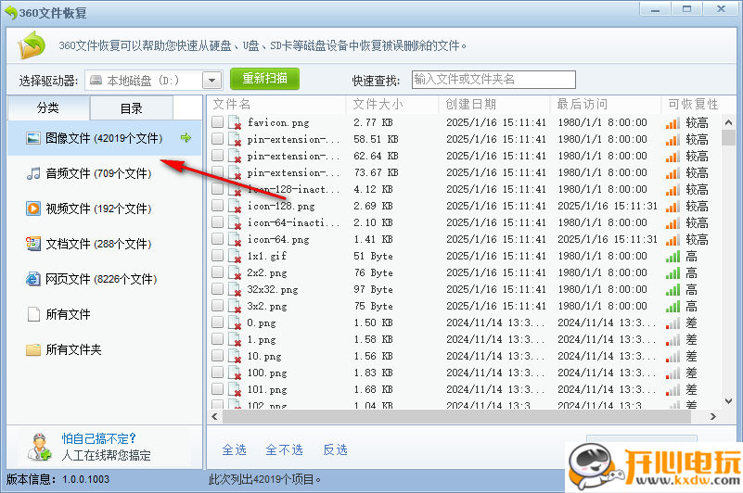Click the red signal bars icon for 0.png

coord(673,323)
